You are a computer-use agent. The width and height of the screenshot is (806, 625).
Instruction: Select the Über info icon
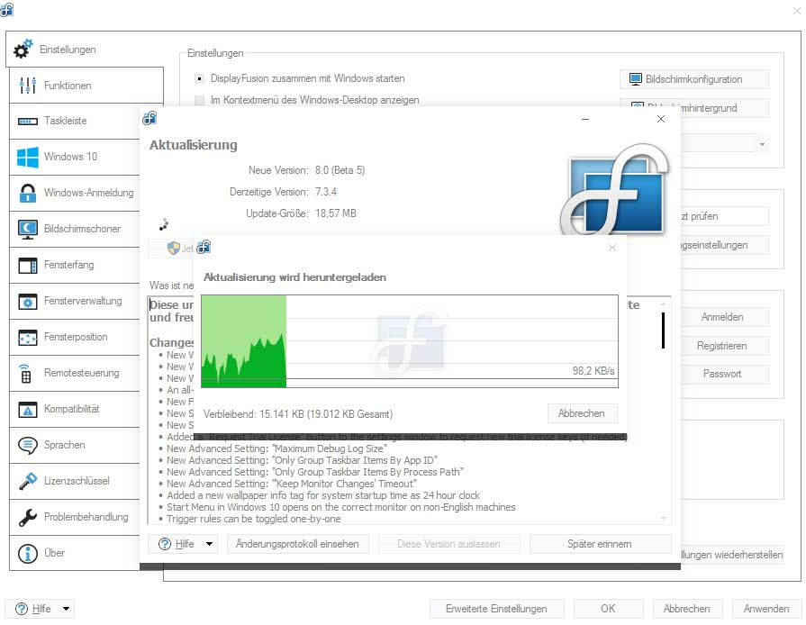(x=27, y=554)
